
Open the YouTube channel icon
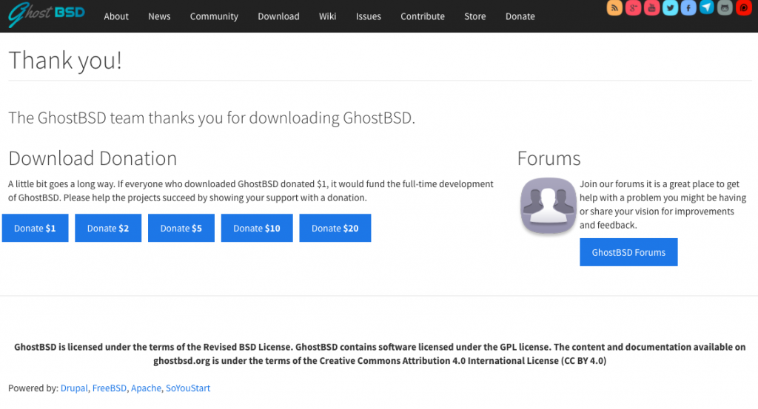pos(651,7)
